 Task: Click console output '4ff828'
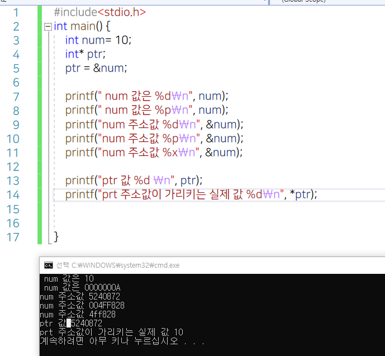pos(102,314)
